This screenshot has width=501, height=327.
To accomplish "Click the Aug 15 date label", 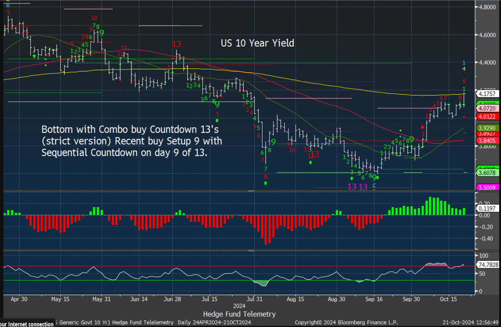I will [x=296, y=299].
